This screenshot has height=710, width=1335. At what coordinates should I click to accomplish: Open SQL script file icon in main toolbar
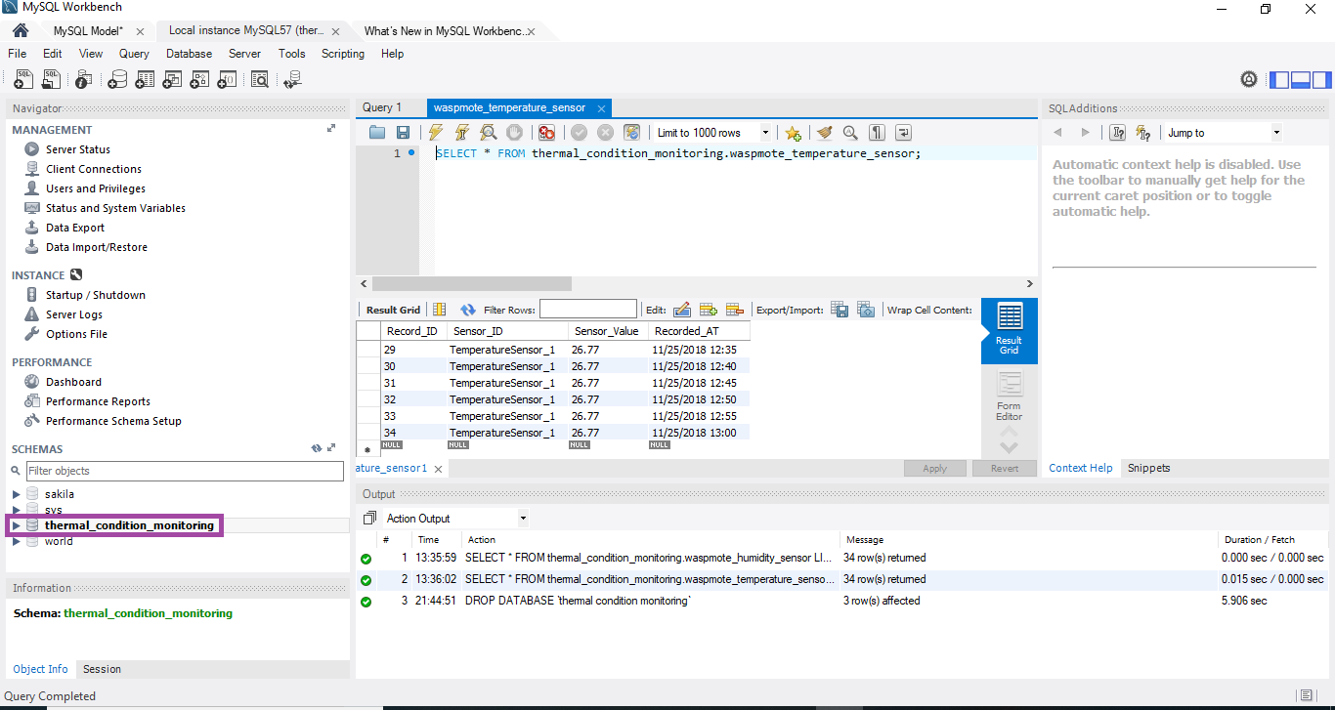[51, 80]
